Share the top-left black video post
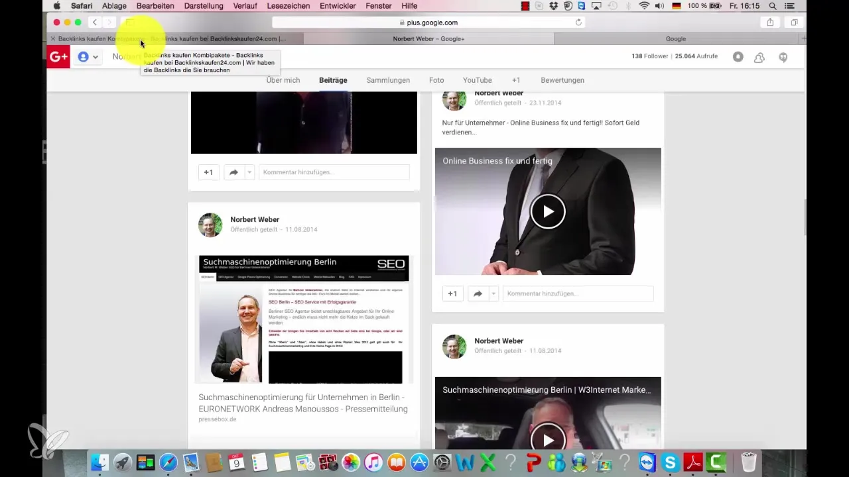This screenshot has height=477, width=849. click(x=234, y=172)
